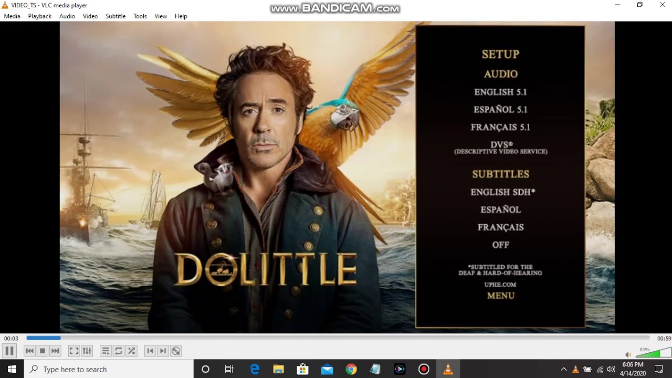
Task: Toggle fullscreen video mode
Action: [74, 351]
